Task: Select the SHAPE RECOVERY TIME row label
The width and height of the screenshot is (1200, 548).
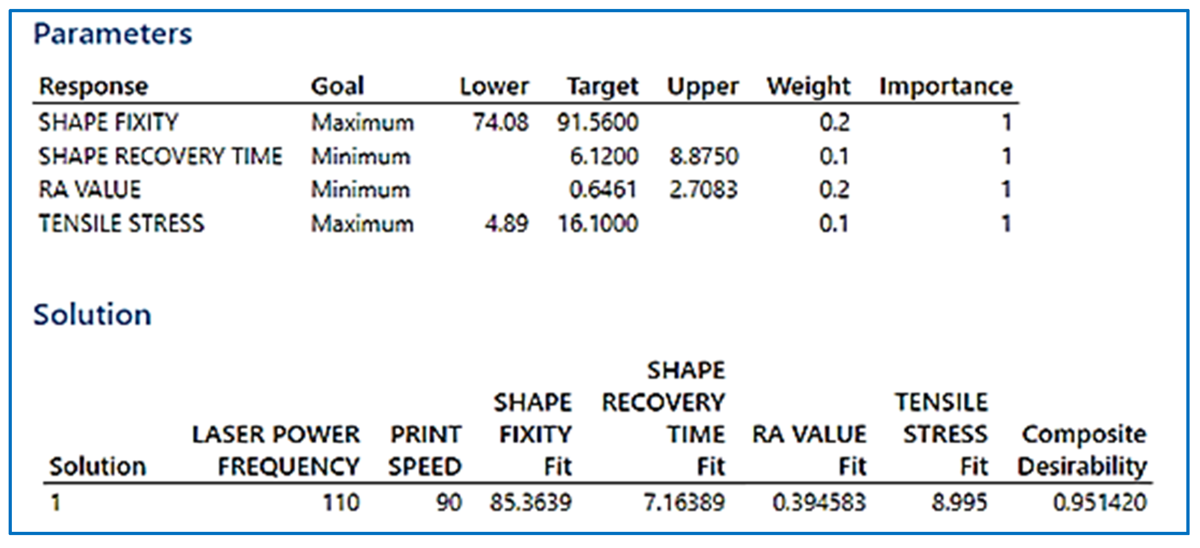Action: tap(160, 156)
